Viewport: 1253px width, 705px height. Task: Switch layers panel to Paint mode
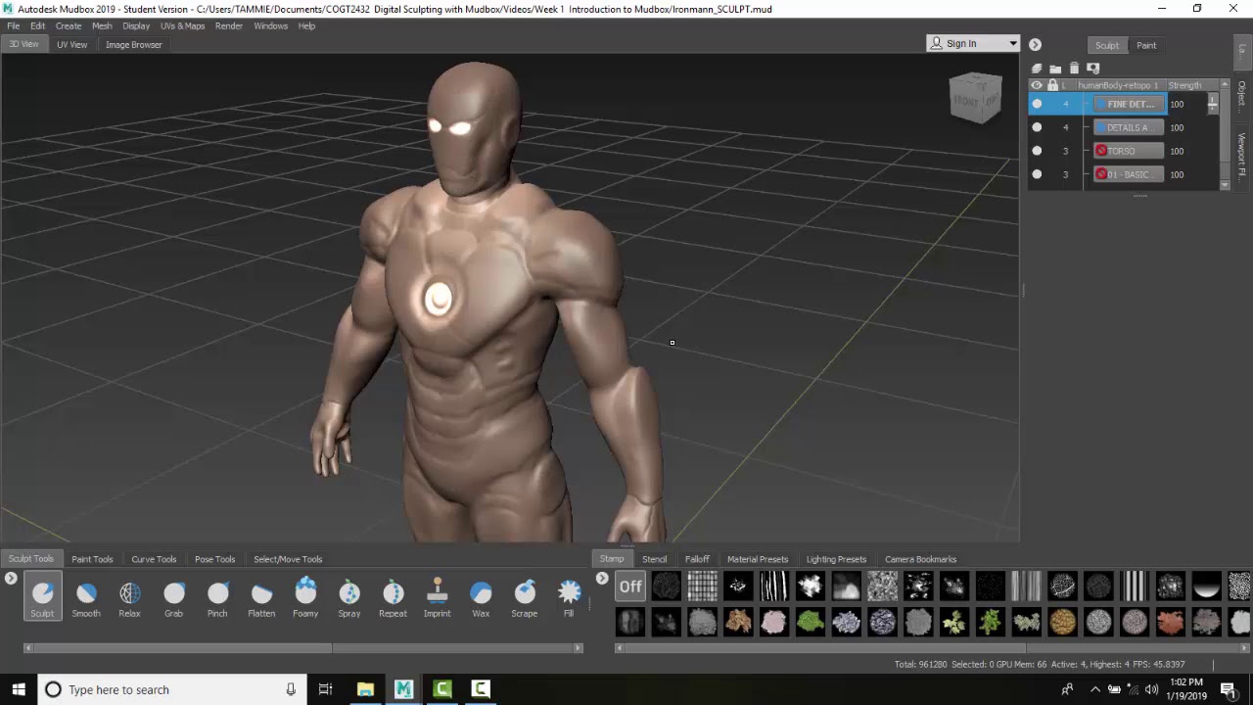pyautogui.click(x=1146, y=45)
